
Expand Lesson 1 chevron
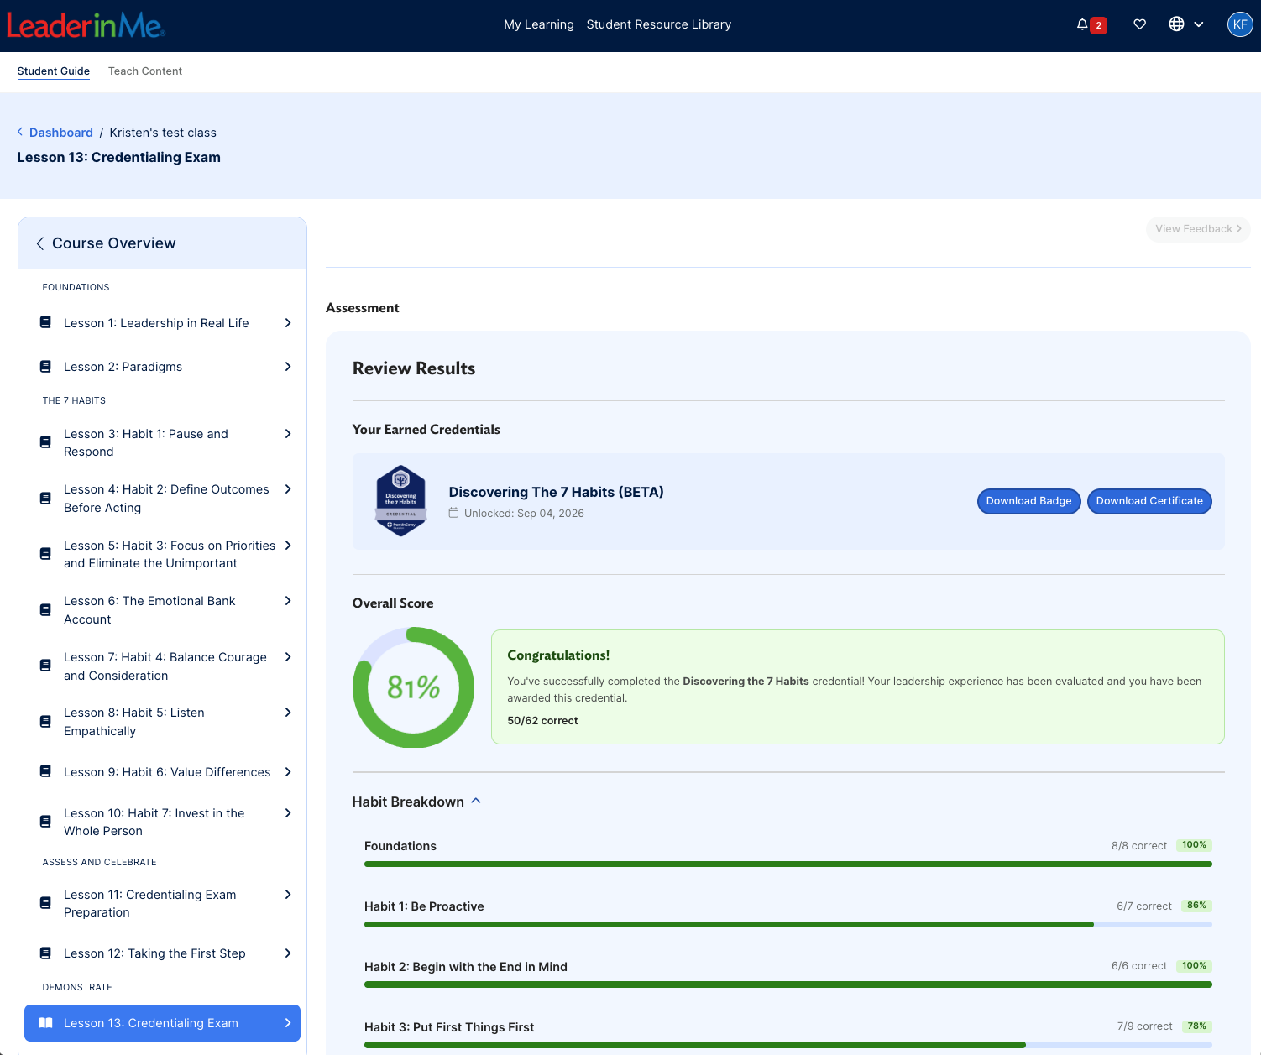[x=288, y=322]
